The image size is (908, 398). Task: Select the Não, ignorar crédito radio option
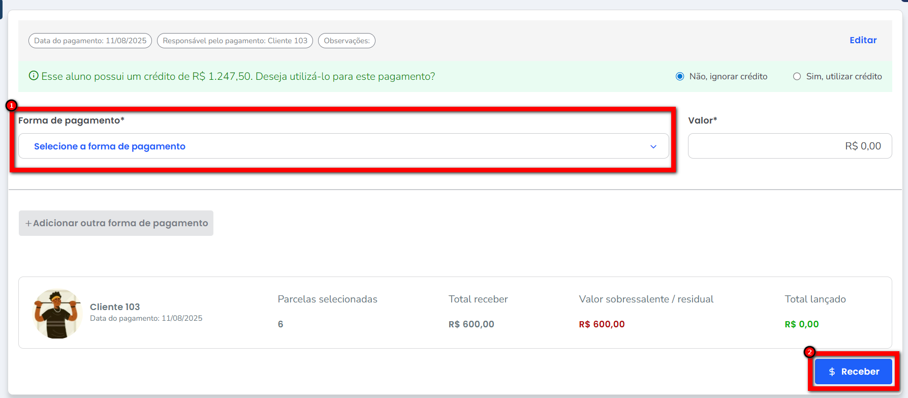[680, 76]
